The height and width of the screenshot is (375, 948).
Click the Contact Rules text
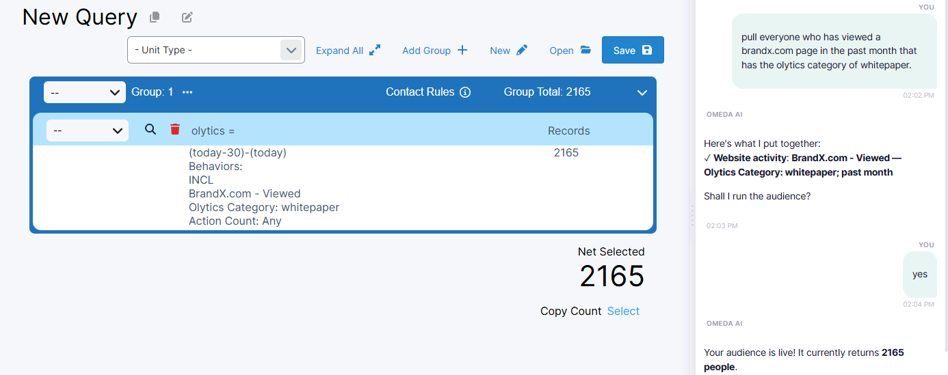click(420, 92)
